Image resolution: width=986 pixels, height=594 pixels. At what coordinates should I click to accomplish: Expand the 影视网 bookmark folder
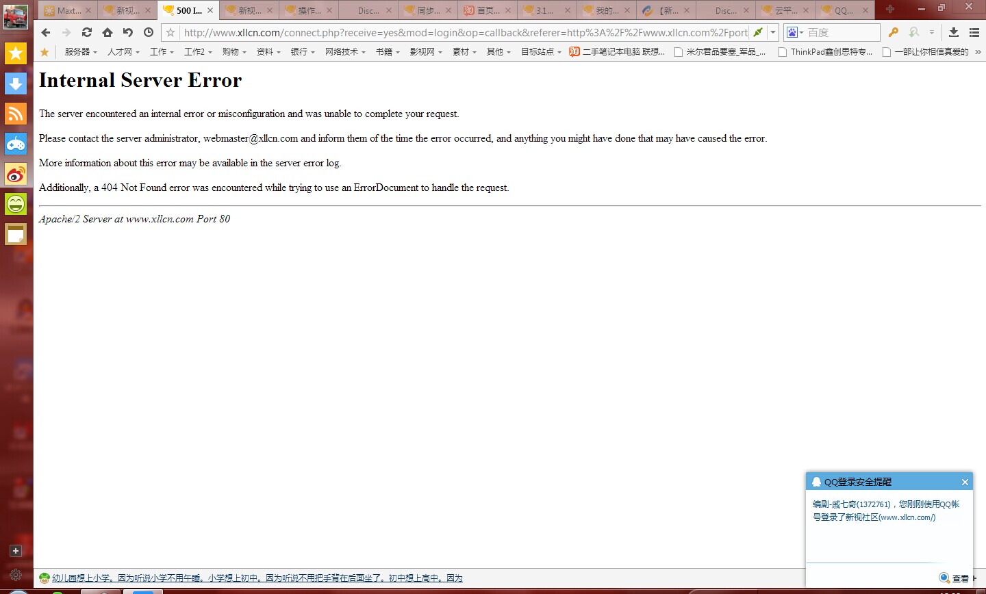[x=426, y=52]
